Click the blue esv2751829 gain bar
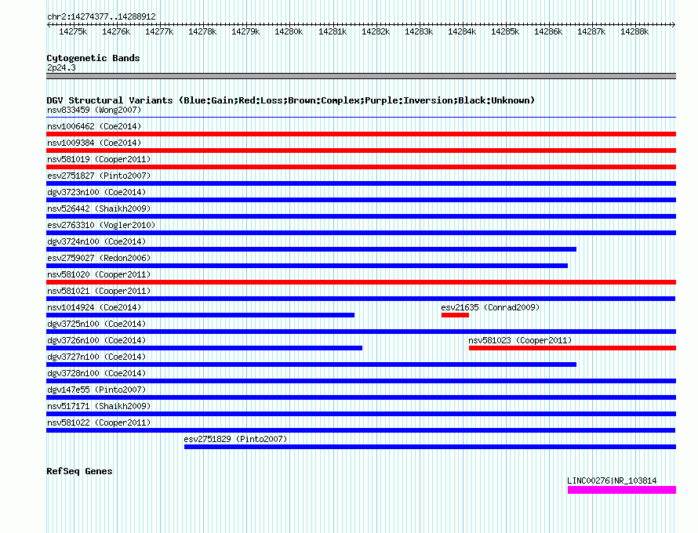698x533 pixels. click(430, 447)
